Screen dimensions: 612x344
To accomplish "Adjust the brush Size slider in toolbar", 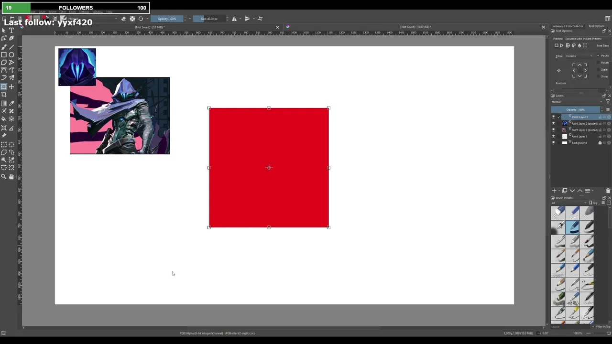I will [209, 19].
